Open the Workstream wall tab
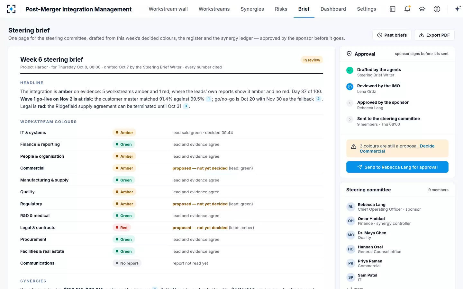Screen dimensions: 463x289 [x=168, y=9]
